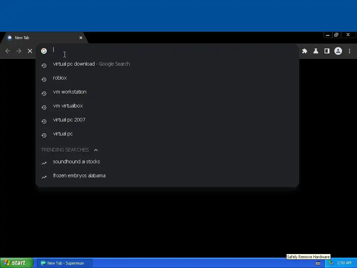The image size is (357, 268).
Task: Open the Experiments flask icon
Action: [316, 51]
